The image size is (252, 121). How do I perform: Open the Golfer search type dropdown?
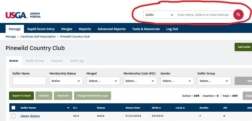[159, 15]
